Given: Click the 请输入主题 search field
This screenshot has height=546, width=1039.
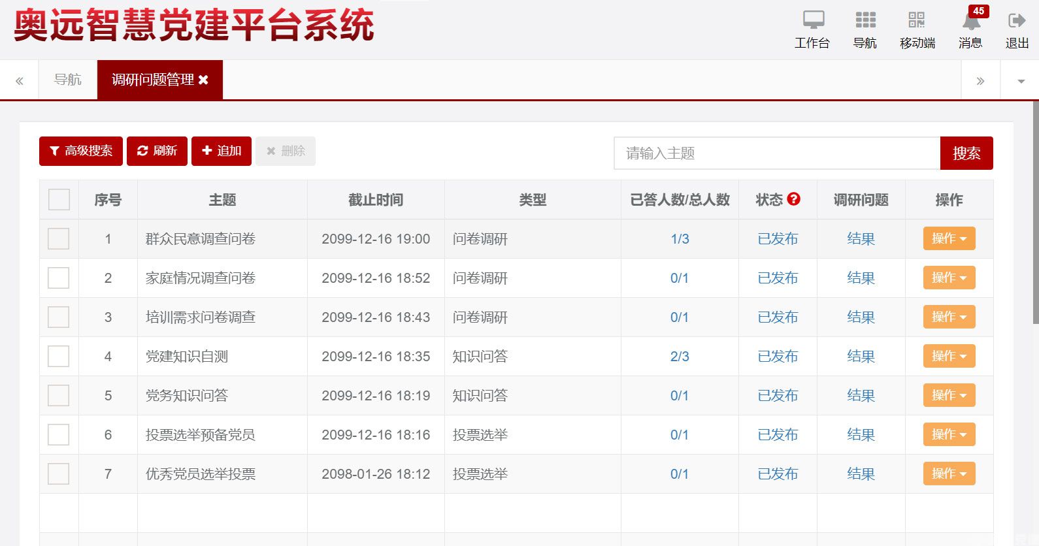Looking at the screenshot, I should tap(777, 153).
